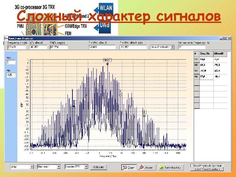
Task: Click the -75,1 level cell in row 2D
Action: click(220, 65)
